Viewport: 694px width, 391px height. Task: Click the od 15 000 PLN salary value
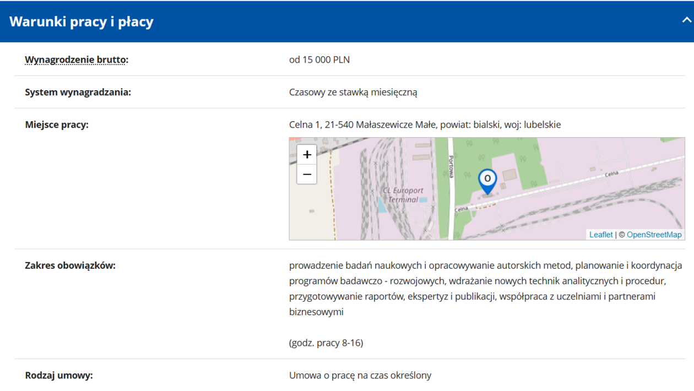[319, 59]
